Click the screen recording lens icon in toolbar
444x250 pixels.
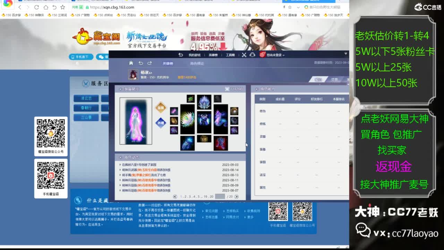[x=252, y=55]
